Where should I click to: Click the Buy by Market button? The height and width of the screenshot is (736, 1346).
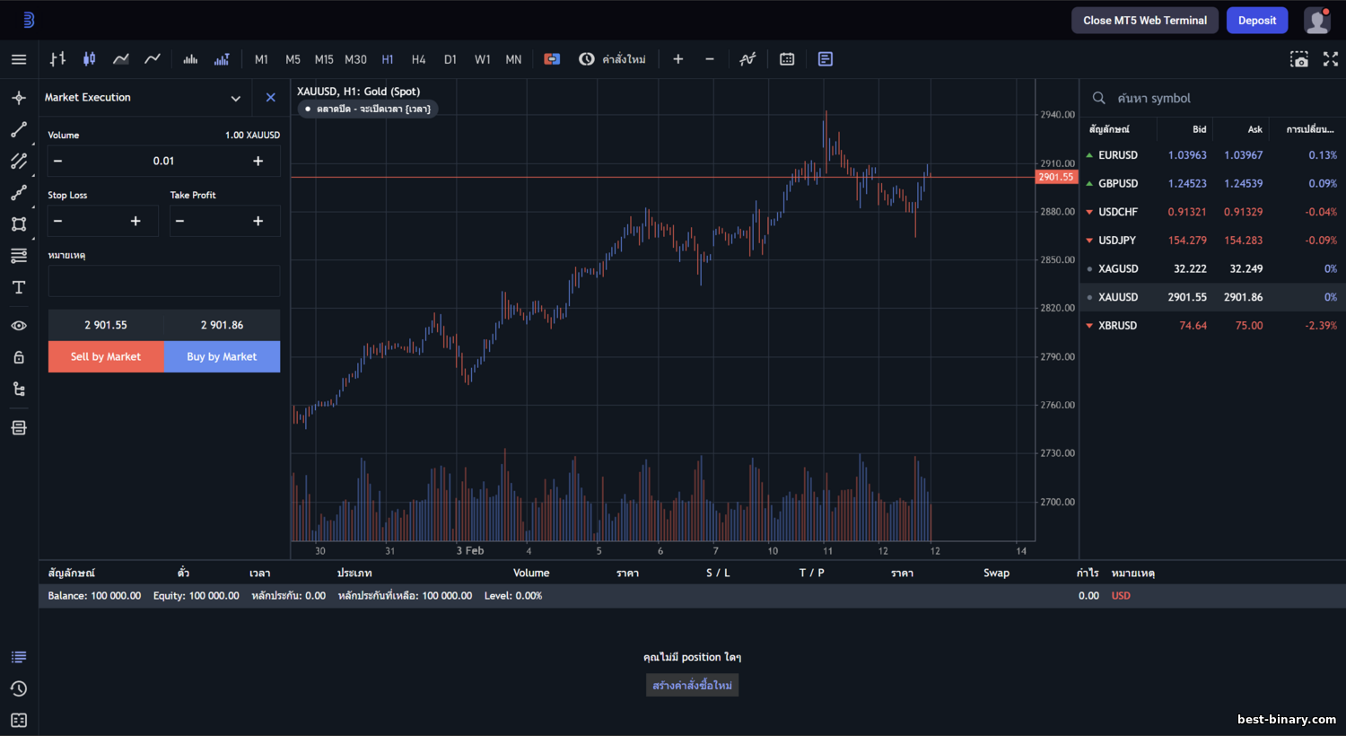(222, 356)
